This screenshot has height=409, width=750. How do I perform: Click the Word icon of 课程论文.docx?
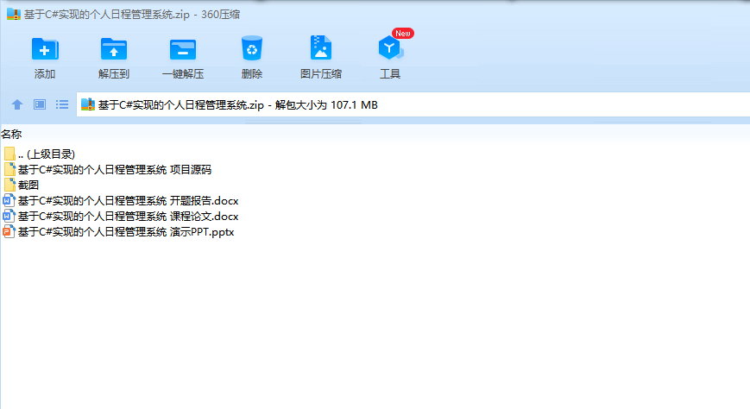point(9,217)
